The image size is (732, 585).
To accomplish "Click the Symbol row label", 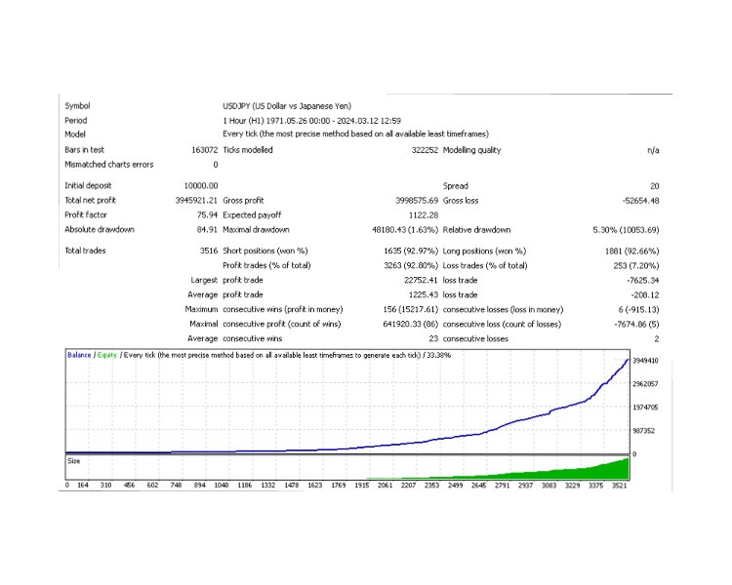I will pyautogui.click(x=77, y=106).
